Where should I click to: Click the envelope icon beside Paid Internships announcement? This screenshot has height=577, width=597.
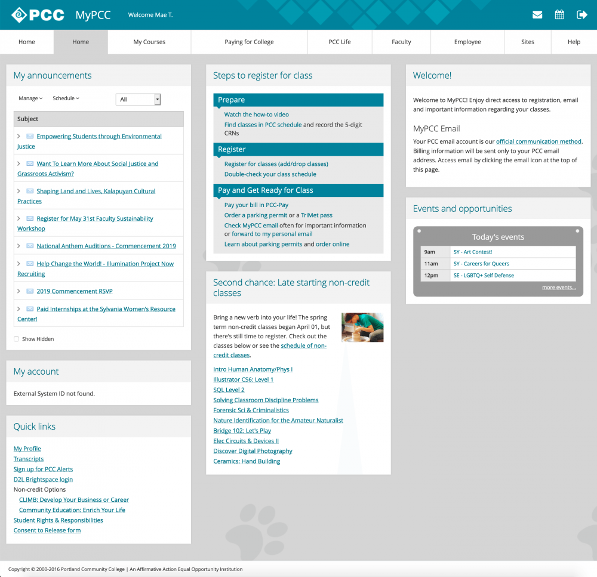coord(30,308)
